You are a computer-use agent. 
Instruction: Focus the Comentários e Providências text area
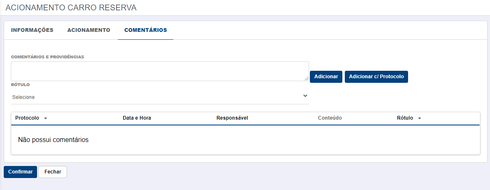160,71
